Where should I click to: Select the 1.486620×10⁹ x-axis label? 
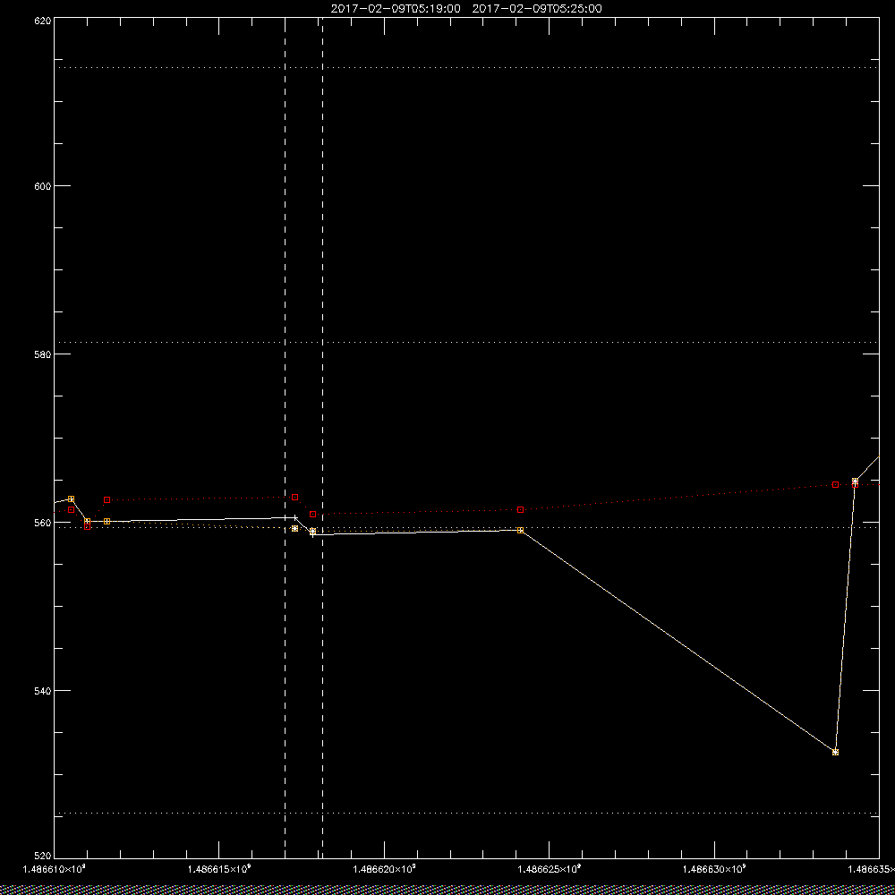(x=385, y=869)
